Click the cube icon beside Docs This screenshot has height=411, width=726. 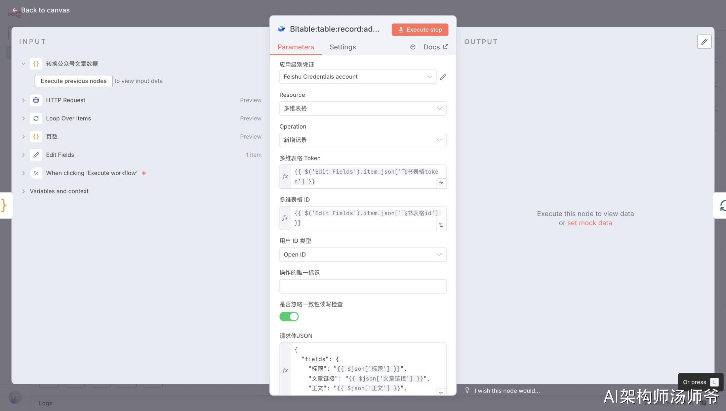click(x=413, y=47)
